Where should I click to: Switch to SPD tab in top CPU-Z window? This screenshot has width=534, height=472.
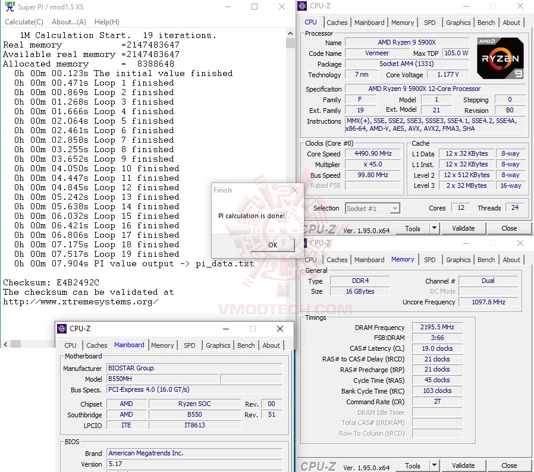(x=429, y=23)
